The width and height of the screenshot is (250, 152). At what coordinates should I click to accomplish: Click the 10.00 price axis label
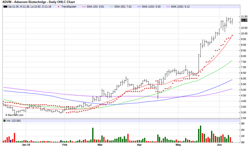tap(244, 34)
